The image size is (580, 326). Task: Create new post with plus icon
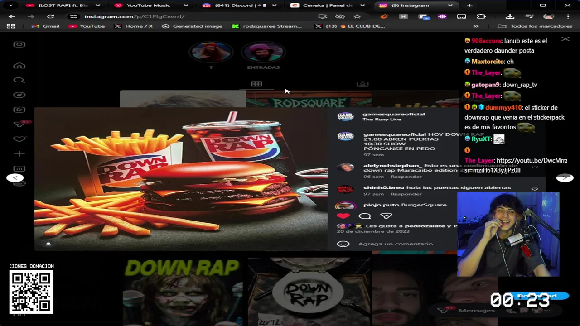[19, 154]
